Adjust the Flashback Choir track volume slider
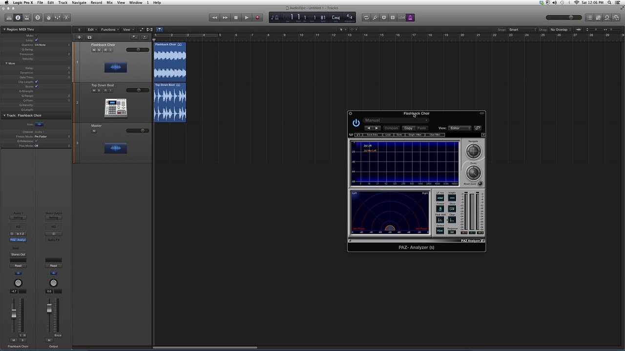 click(138, 50)
